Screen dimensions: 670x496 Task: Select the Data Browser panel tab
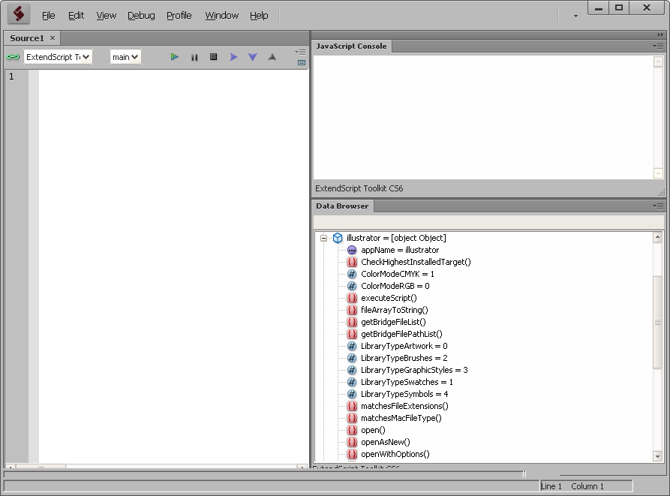342,206
